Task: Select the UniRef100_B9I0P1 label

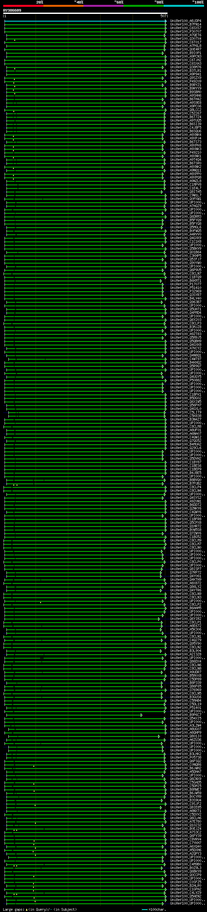Action: tap(186, 53)
